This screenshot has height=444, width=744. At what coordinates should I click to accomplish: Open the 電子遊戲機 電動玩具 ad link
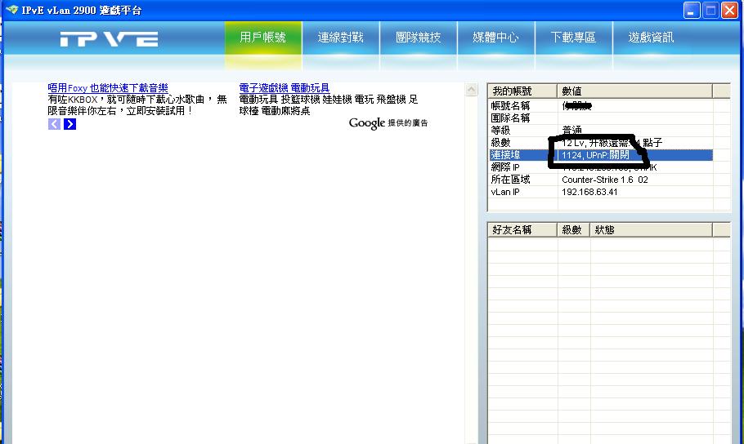(x=285, y=88)
